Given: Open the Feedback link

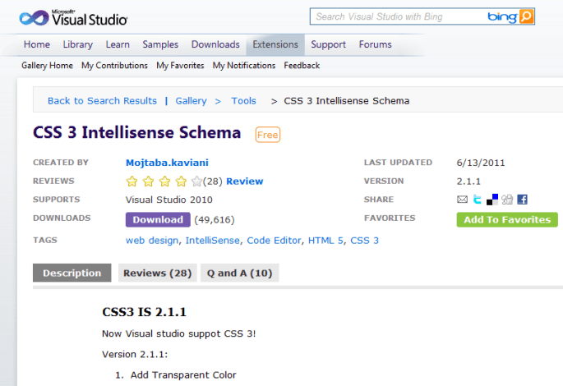Looking at the screenshot, I should coord(302,65).
